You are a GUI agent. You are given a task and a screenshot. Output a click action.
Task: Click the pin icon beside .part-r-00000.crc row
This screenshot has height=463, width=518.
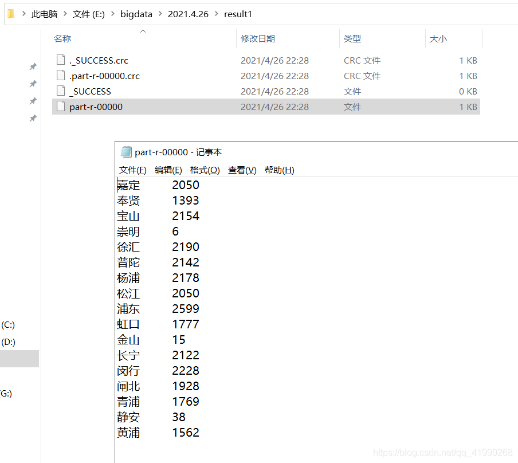pos(33,84)
